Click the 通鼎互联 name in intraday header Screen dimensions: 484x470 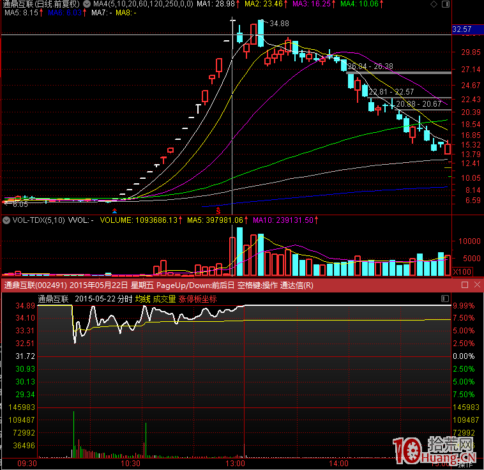(x=53, y=299)
